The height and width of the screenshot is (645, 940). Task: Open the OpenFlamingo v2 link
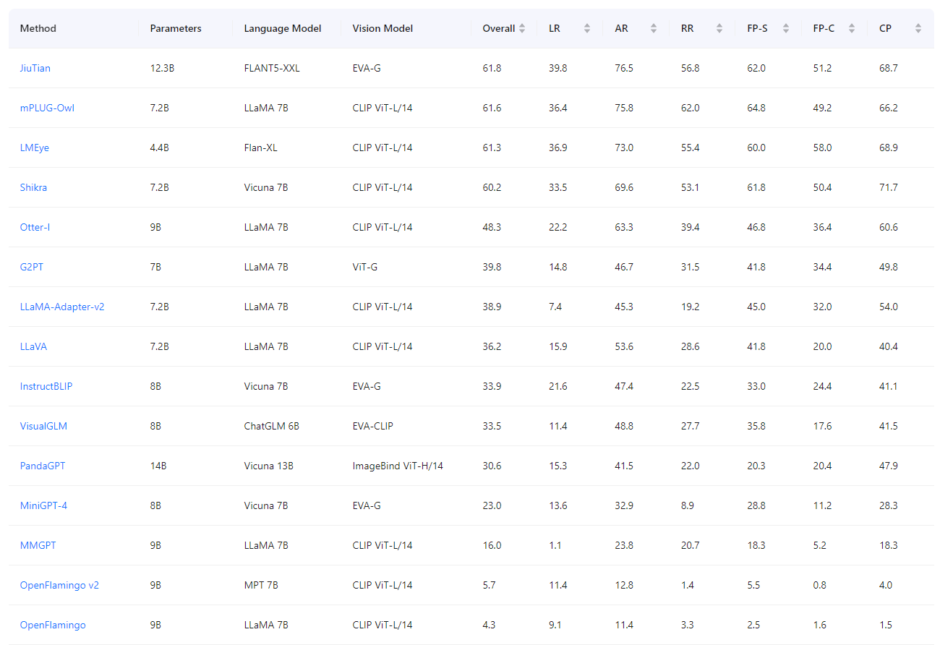point(59,586)
